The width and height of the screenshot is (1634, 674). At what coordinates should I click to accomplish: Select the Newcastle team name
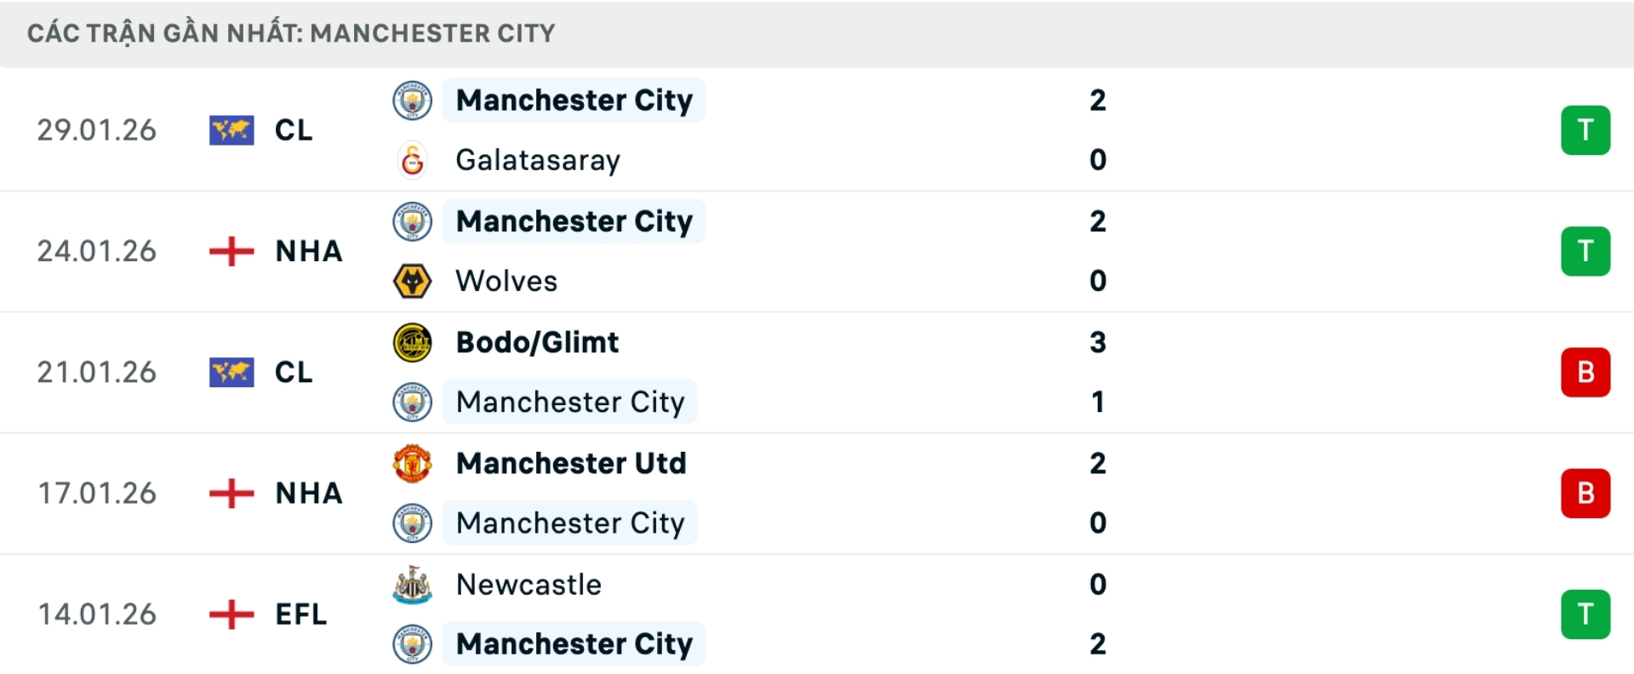[x=528, y=585]
